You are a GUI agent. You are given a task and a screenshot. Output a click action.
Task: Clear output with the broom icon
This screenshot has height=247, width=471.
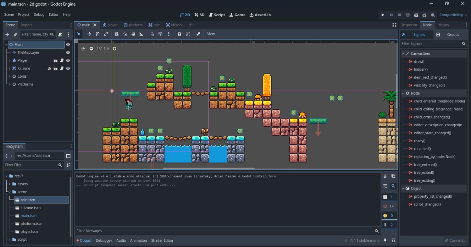385,176
